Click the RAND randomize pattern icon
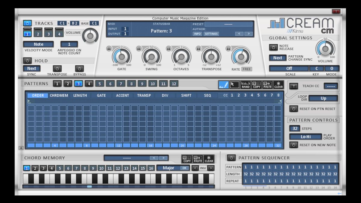 (245, 85)
